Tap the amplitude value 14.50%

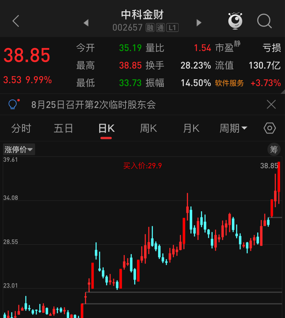[x=196, y=83]
